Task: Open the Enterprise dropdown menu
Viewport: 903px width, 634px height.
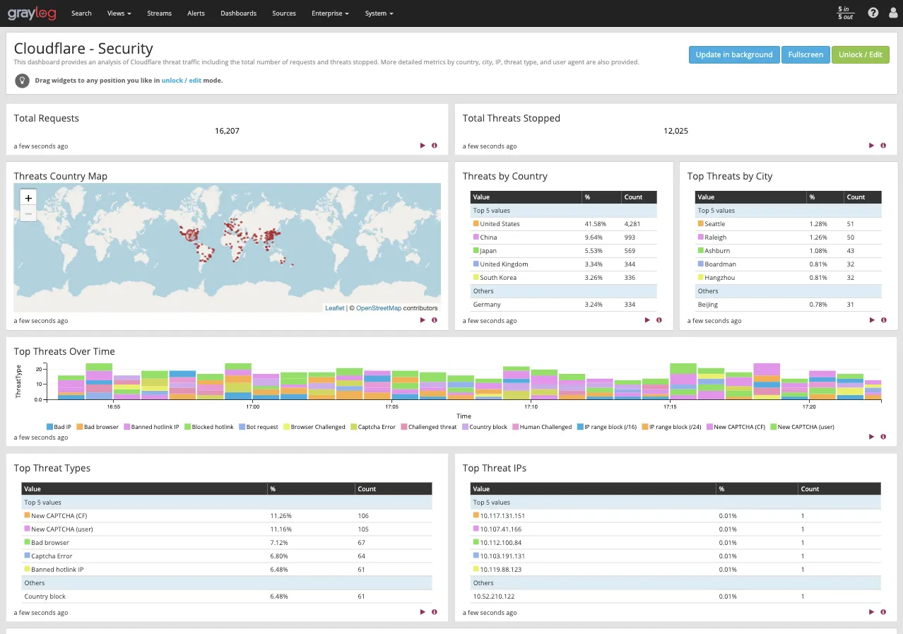Action: coord(329,13)
